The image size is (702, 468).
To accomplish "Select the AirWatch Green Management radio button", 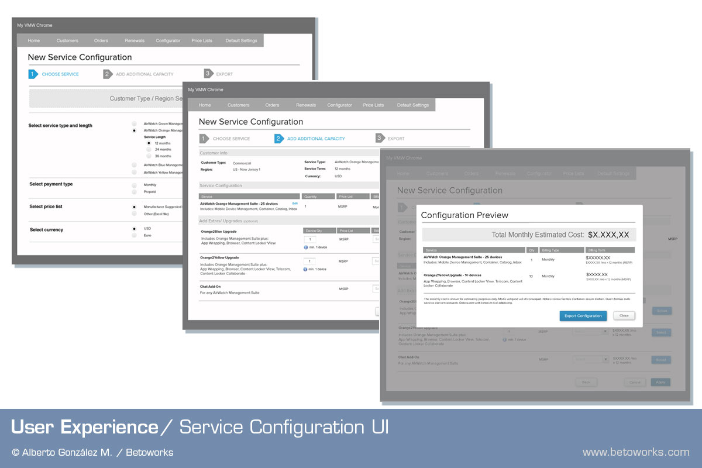I will (x=134, y=124).
